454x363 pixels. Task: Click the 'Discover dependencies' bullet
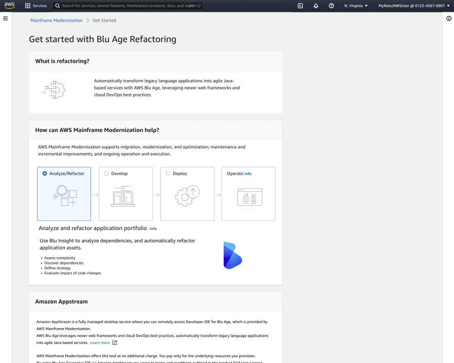point(64,263)
